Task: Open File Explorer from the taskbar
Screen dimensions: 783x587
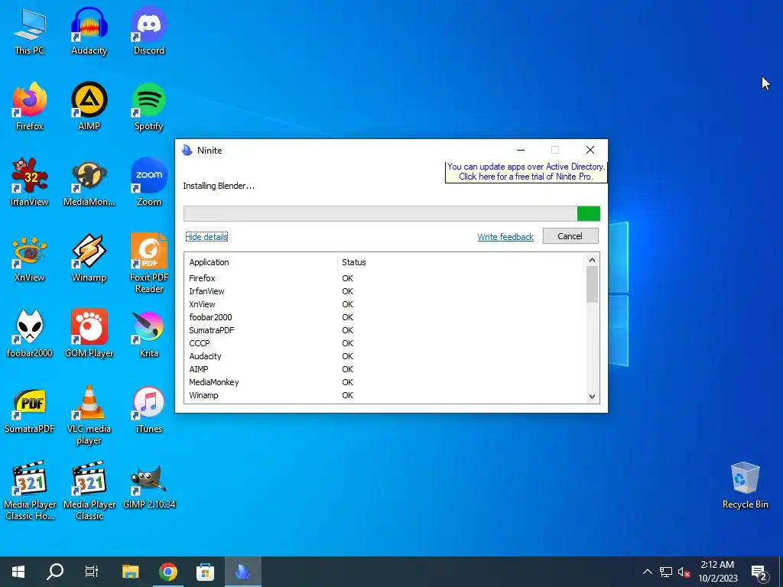Action: pos(130,572)
